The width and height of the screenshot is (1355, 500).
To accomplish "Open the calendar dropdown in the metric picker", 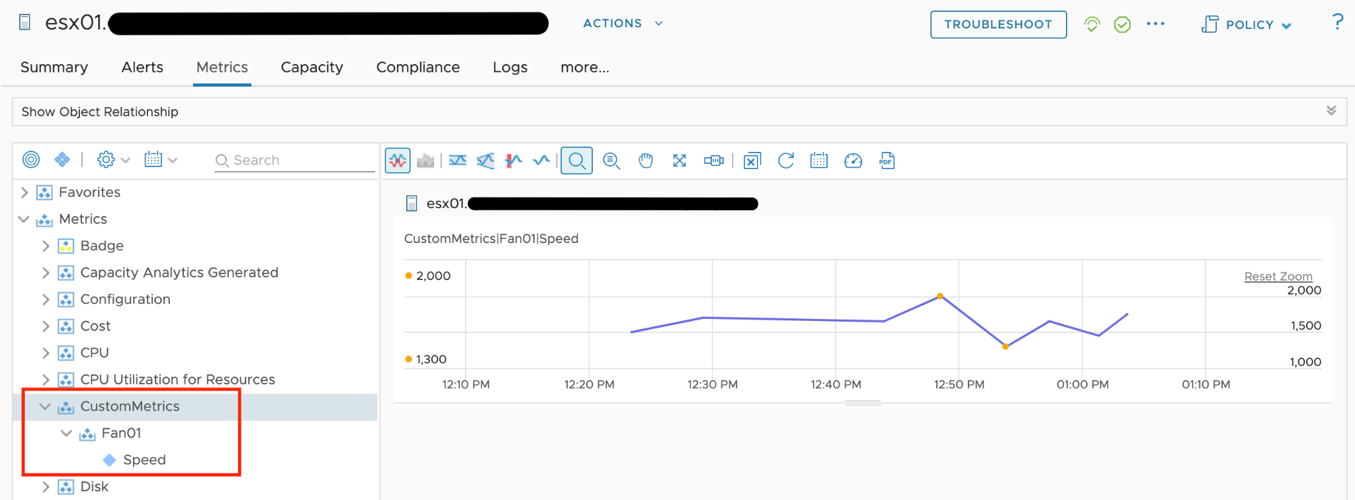I will point(161,159).
